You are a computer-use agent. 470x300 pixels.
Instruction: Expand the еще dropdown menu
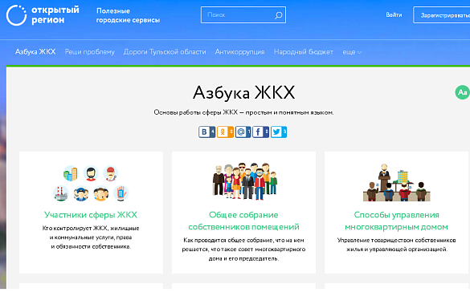click(352, 52)
